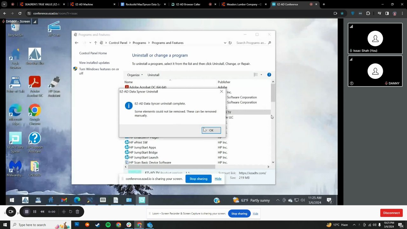Open the HP Scan Assistant desktop icon
The width and height of the screenshot is (407, 229).
(54, 87)
